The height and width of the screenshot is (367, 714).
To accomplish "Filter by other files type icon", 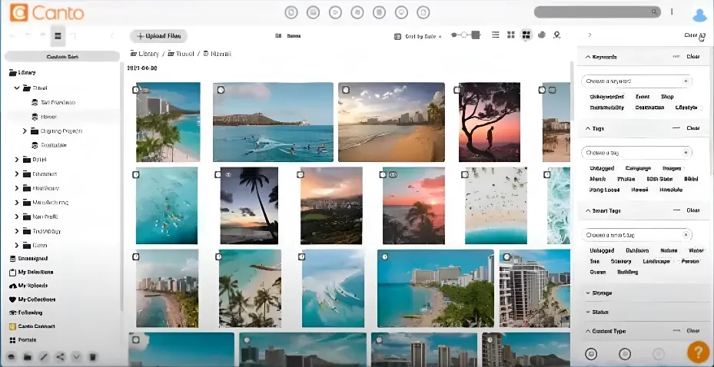I will click(423, 12).
